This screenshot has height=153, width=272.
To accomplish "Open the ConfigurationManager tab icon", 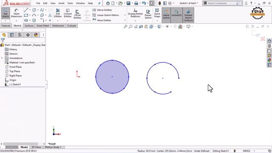I will (x=20, y=35).
